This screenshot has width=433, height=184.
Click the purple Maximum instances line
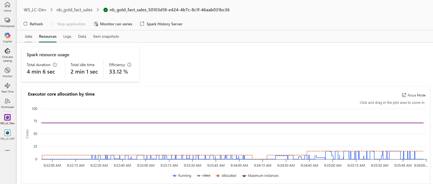pyautogui.click(x=232, y=123)
